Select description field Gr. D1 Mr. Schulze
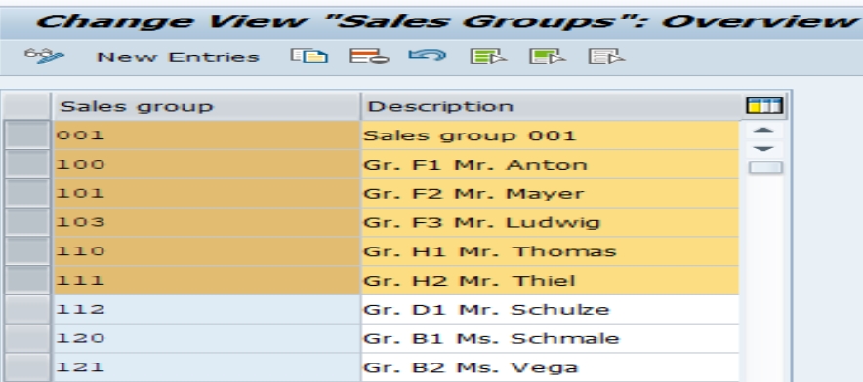This screenshot has width=863, height=382. (x=551, y=310)
